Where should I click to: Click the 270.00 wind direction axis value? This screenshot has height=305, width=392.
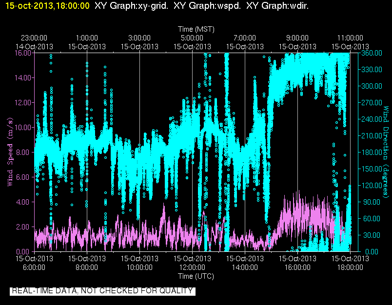pos(372,103)
